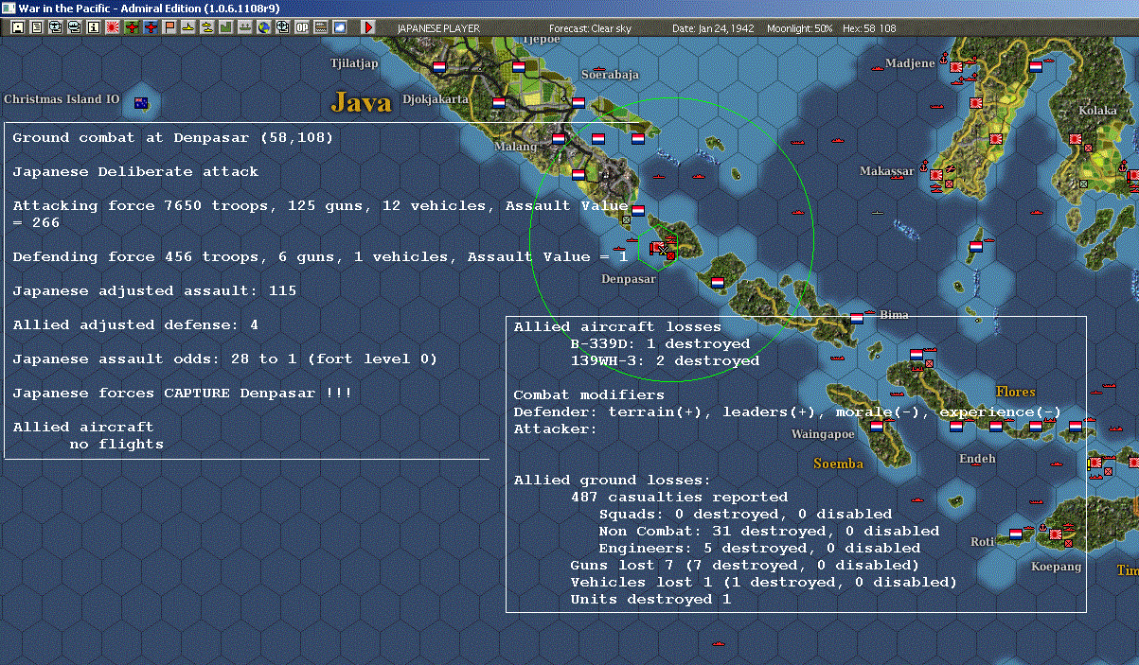Click the Flores island label

1016,392
